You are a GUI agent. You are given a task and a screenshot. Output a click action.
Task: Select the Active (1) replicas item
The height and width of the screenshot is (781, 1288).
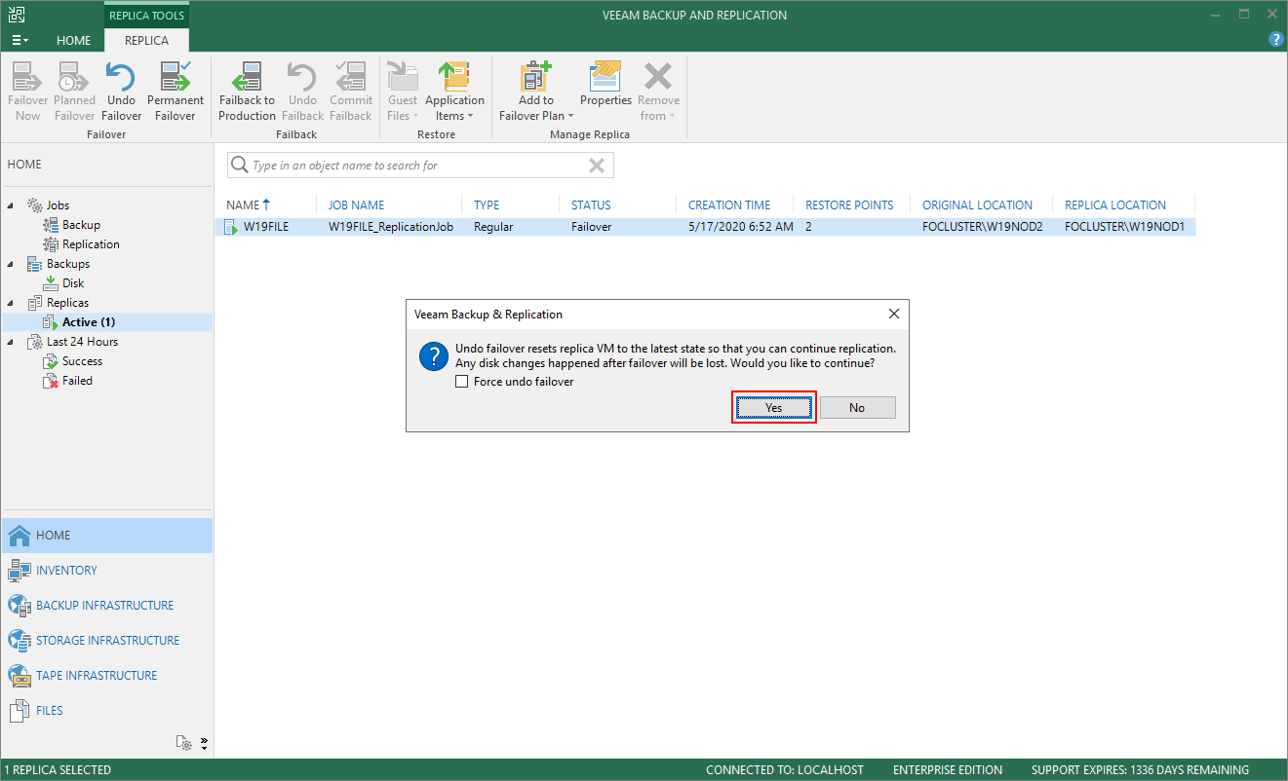coord(89,322)
